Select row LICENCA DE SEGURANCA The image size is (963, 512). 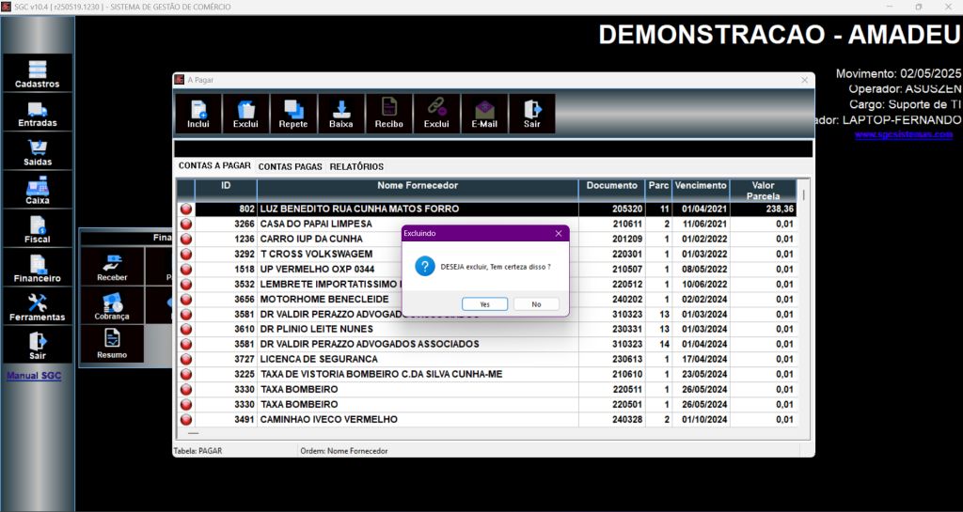tap(487, 359)
